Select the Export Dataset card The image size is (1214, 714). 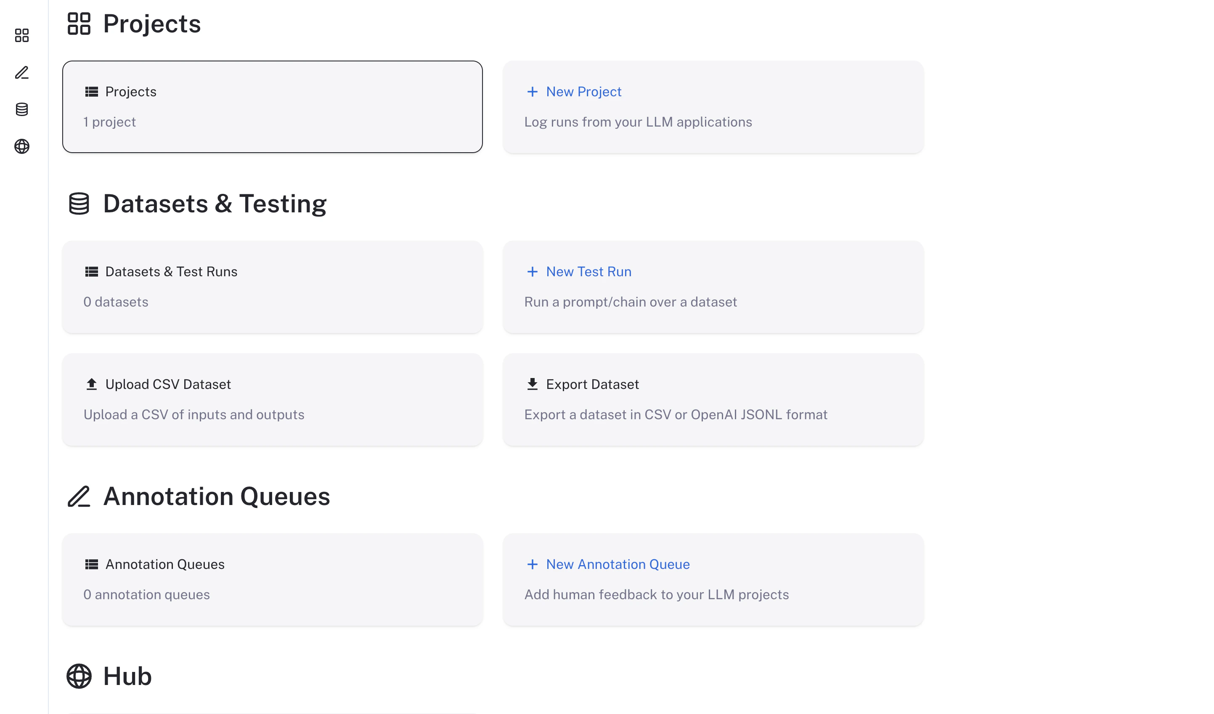coord(714,399)
